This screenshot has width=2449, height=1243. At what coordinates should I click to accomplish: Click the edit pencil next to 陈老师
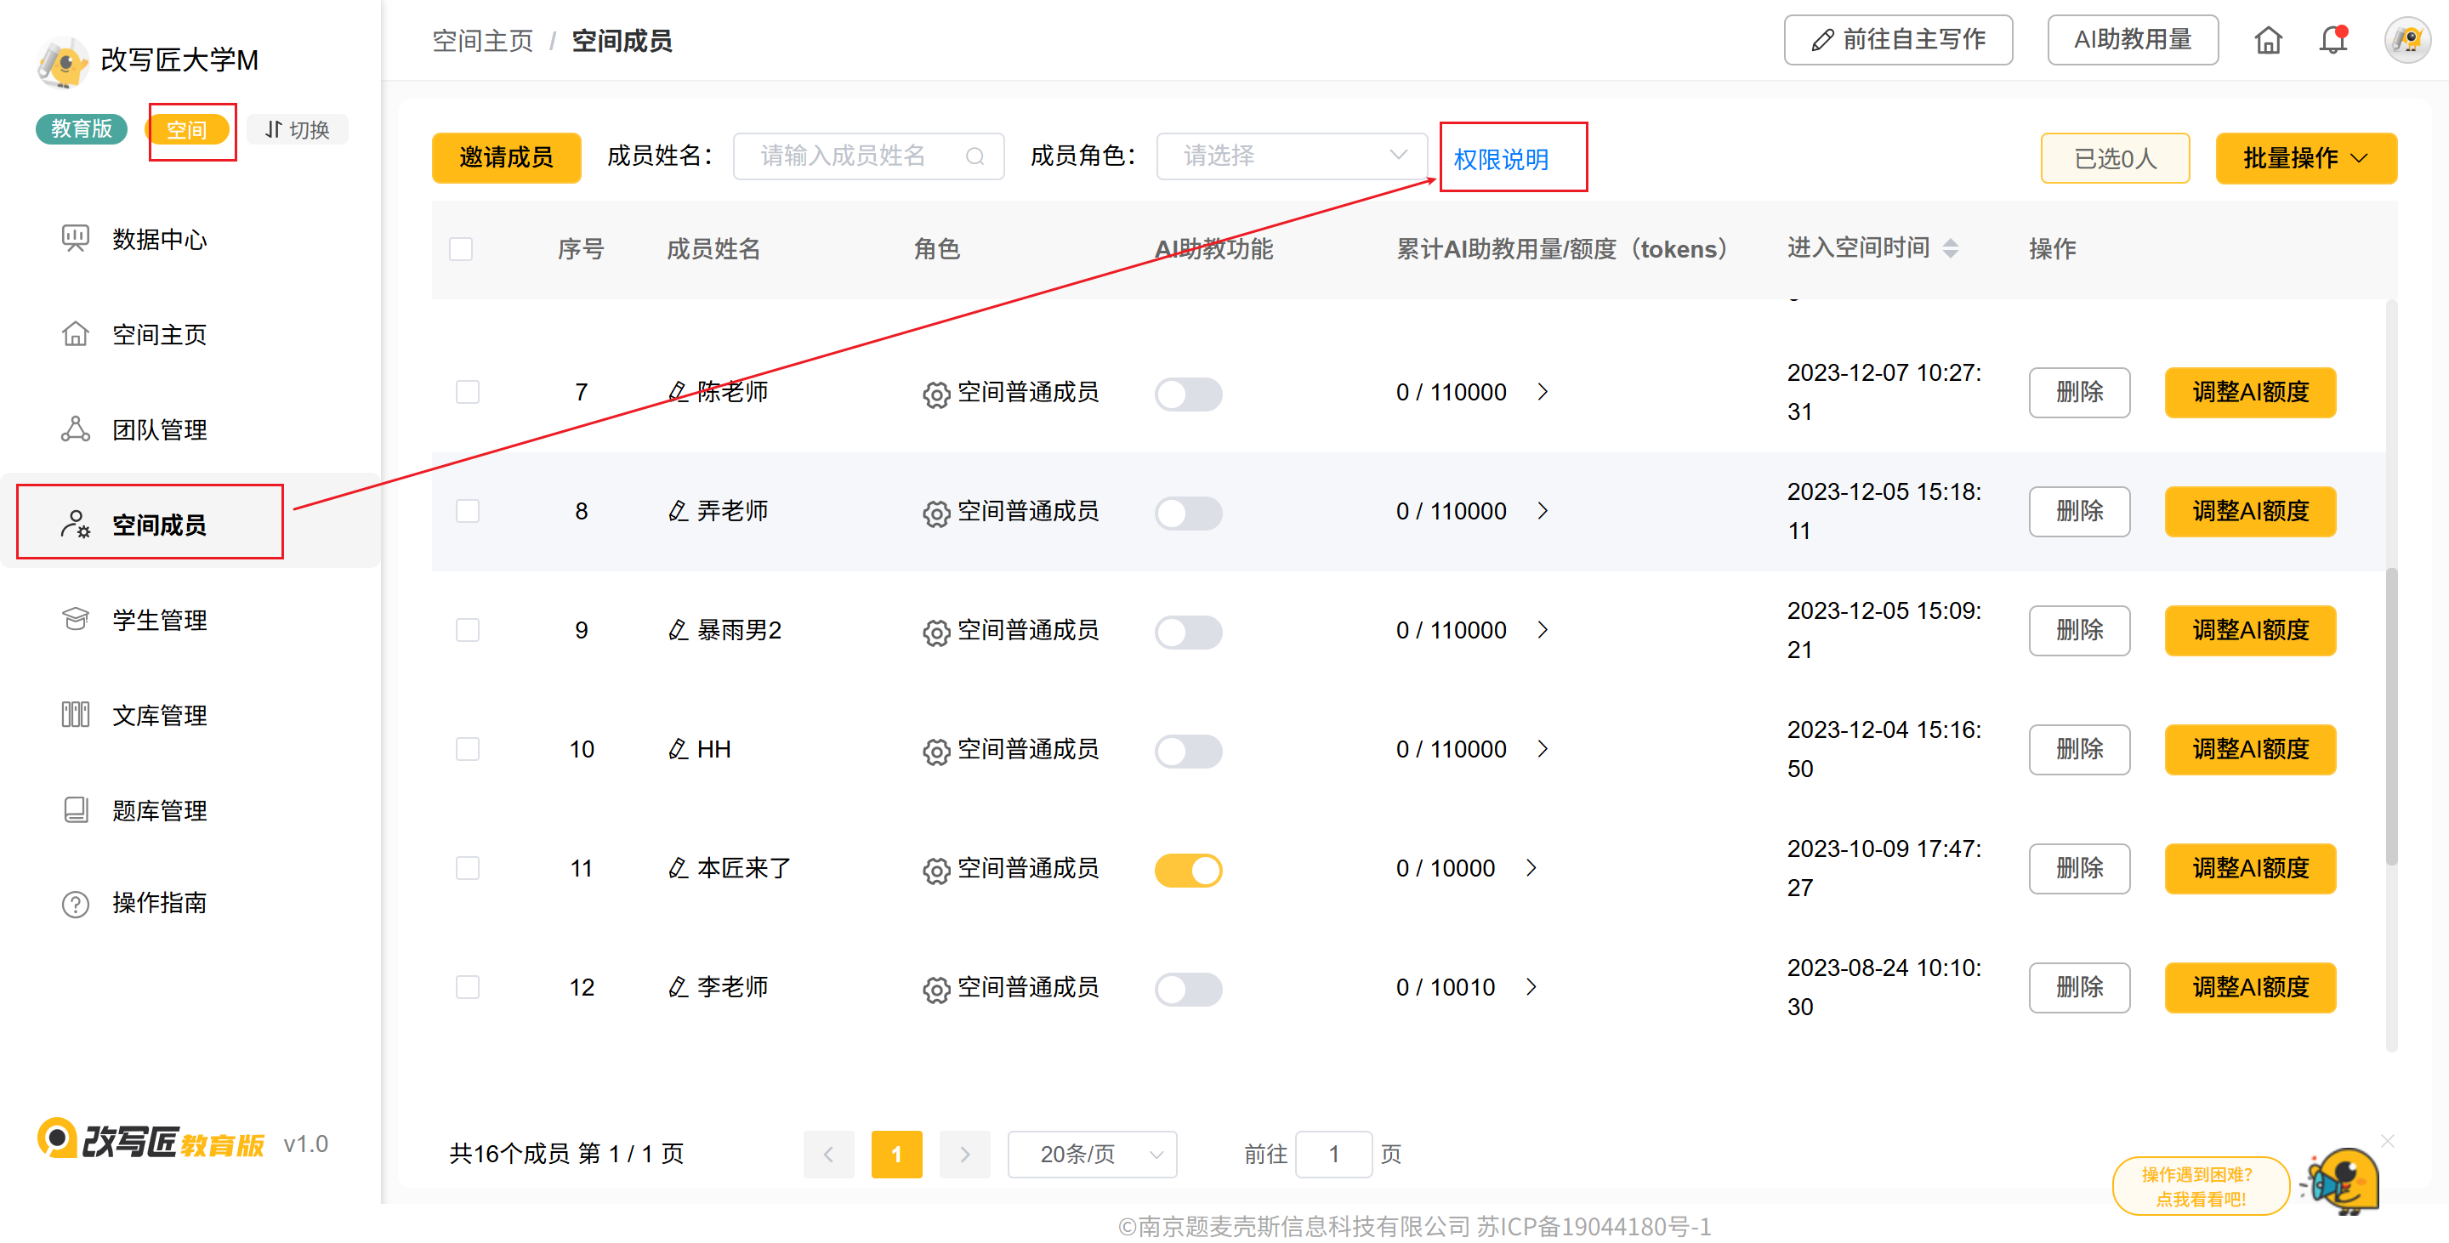(x=677, y=392)
